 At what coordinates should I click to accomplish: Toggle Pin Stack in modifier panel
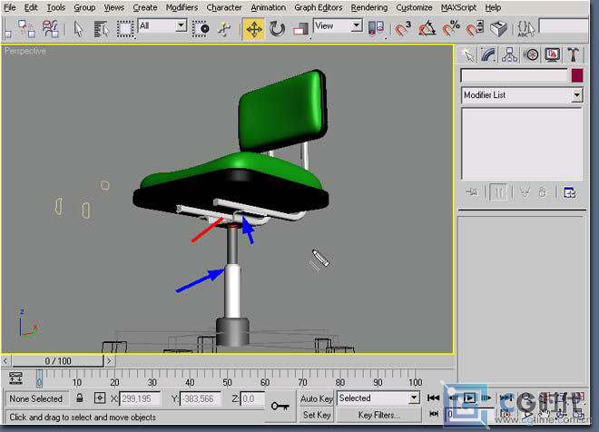(x=471, y=192)
